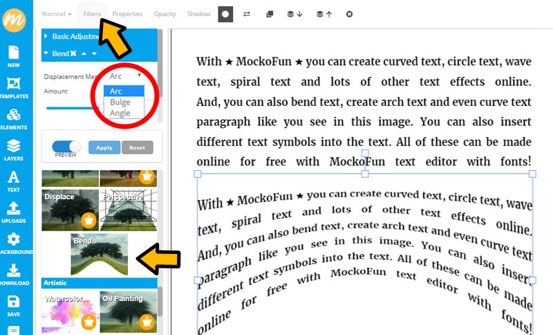553x335 pixels.
Task: Open the Elements sidebar panel
Action: (x=14, y=119)
